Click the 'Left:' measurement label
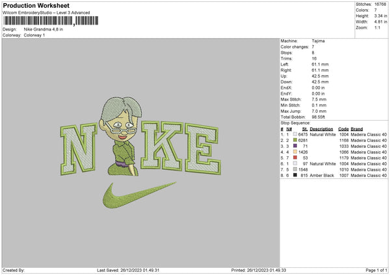 point(285,64)
